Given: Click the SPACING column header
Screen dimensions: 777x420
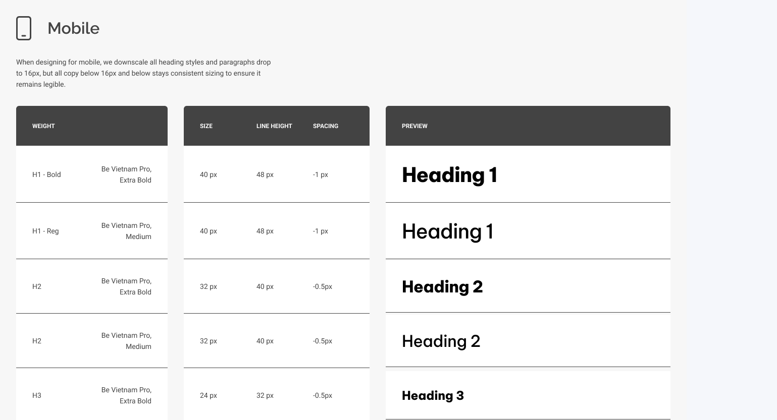Looking at the screenshot, I should click(326, 126).
